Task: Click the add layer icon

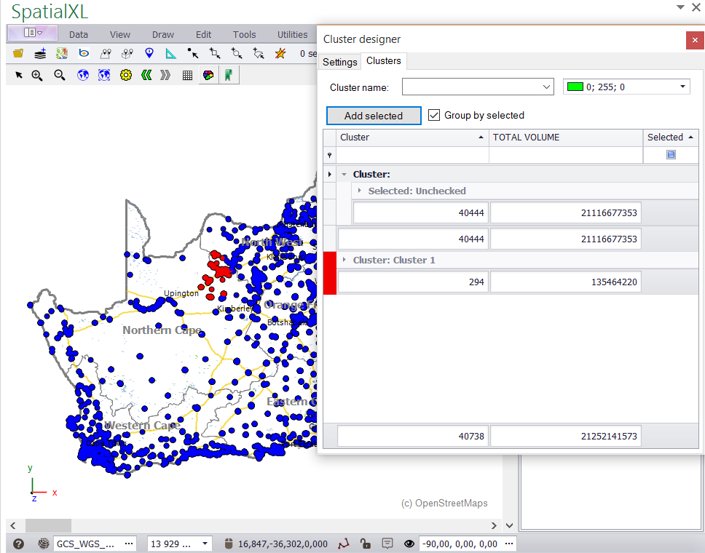Action: coord(40,53)
